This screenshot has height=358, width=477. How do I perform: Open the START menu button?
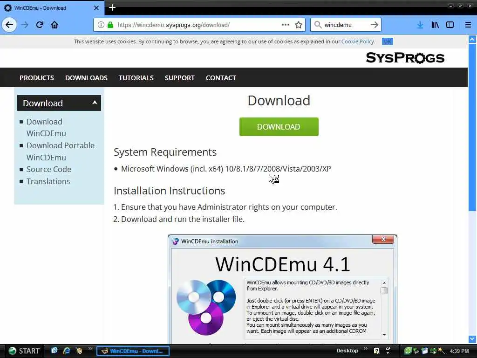pyautogui.click(x=24, y=351)
